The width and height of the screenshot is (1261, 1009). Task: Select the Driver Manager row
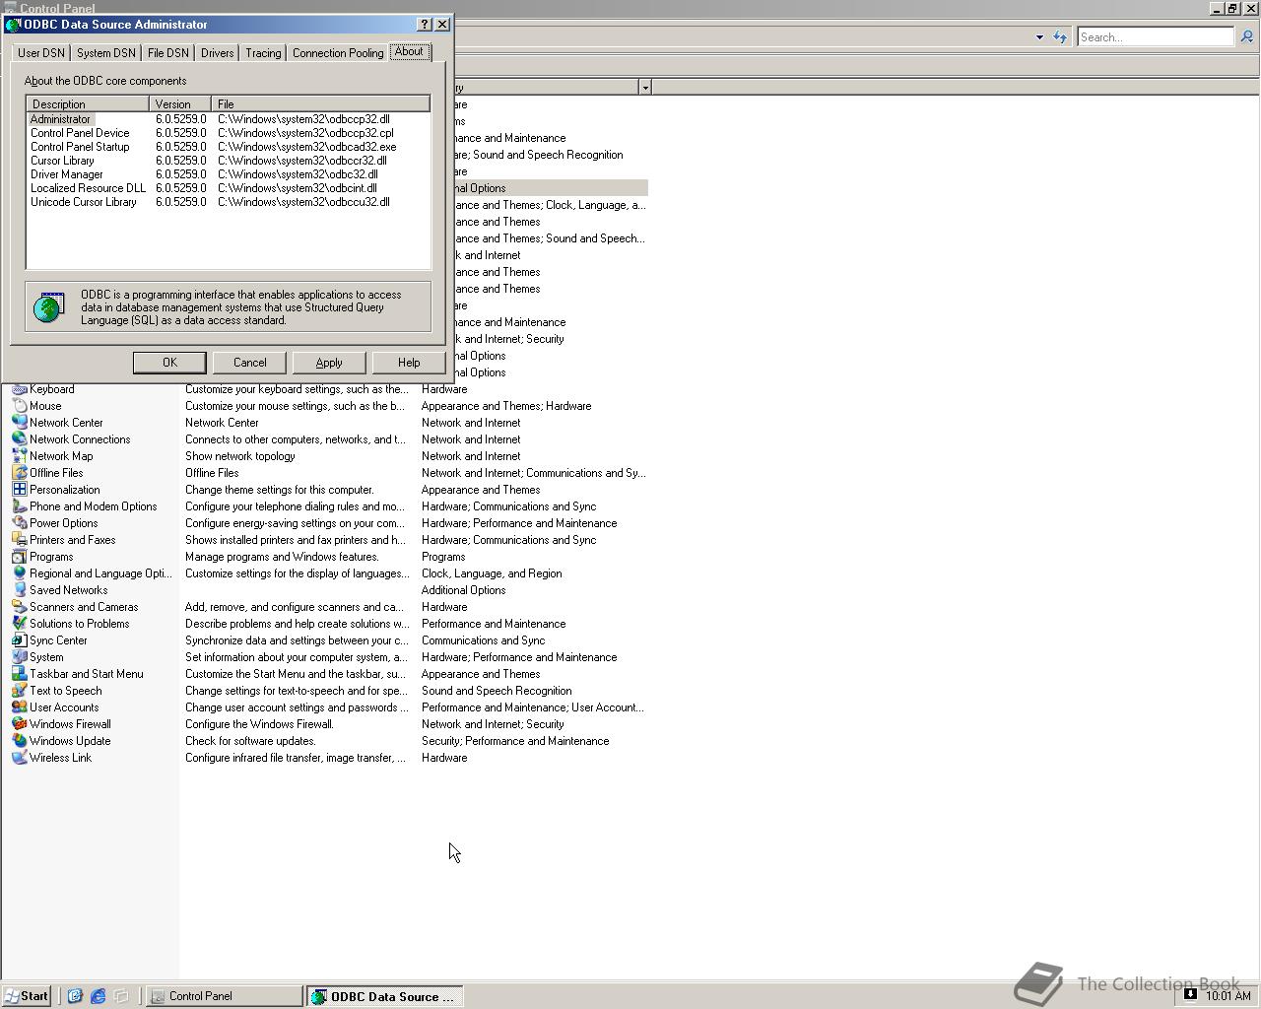click(229, 174)
